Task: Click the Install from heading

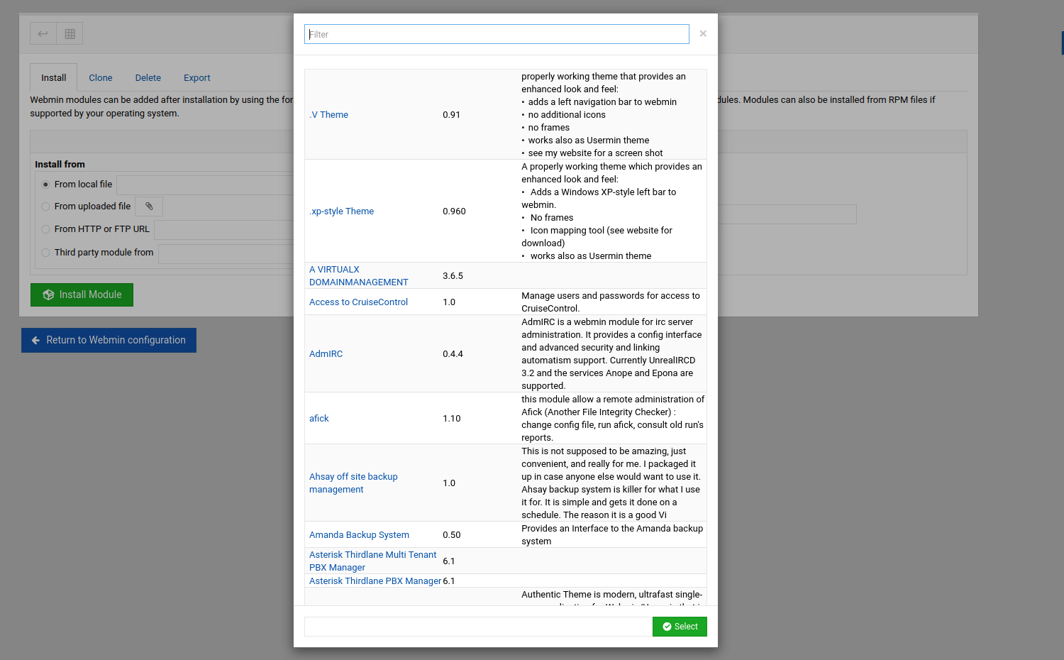Action: click(x=60, y=165)
